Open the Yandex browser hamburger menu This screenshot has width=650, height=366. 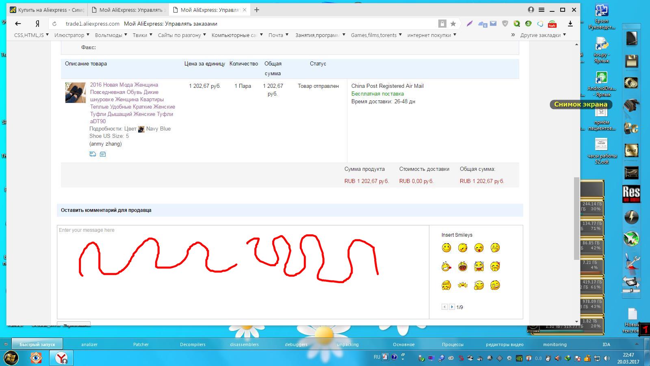542,10
